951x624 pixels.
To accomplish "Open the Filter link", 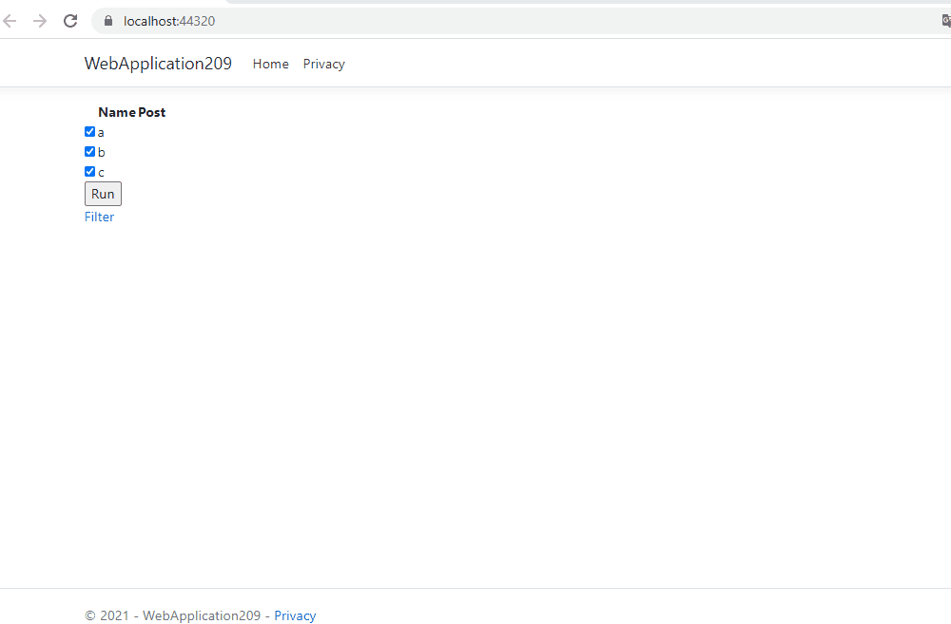I will pos(99,217).
